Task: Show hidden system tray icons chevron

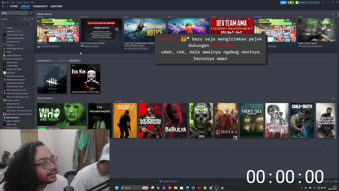Action: pyautogui.click(x=301, y=188)
